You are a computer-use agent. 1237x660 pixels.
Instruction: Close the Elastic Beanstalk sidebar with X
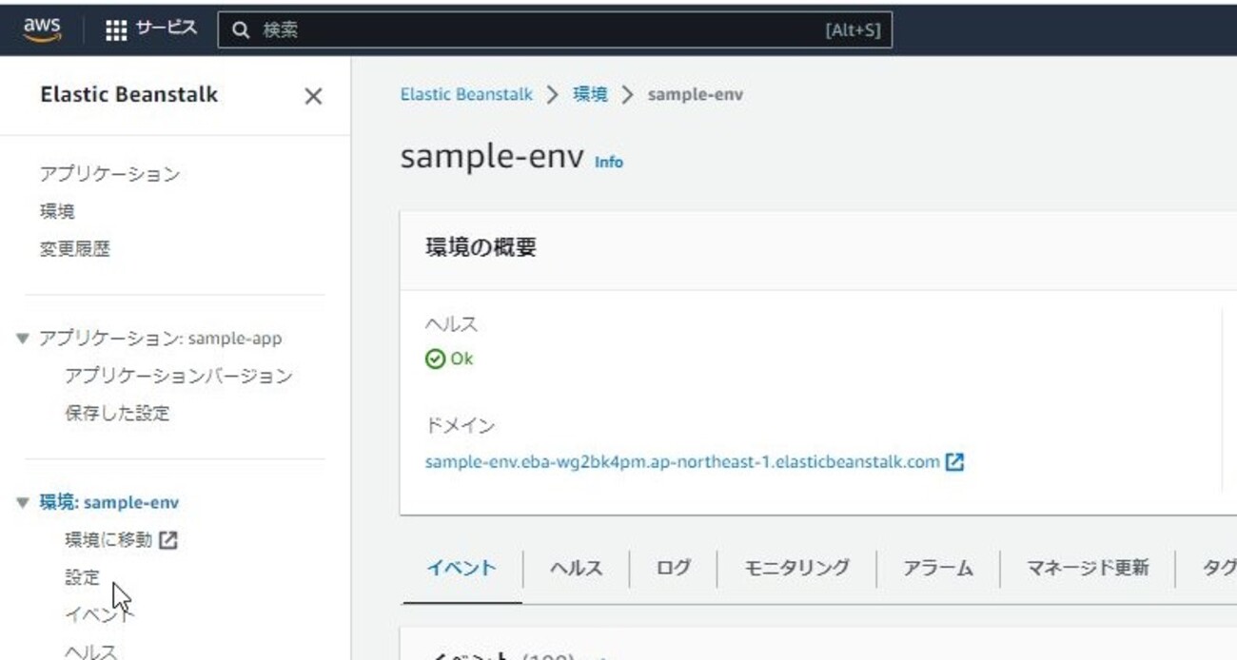(312, 96)
